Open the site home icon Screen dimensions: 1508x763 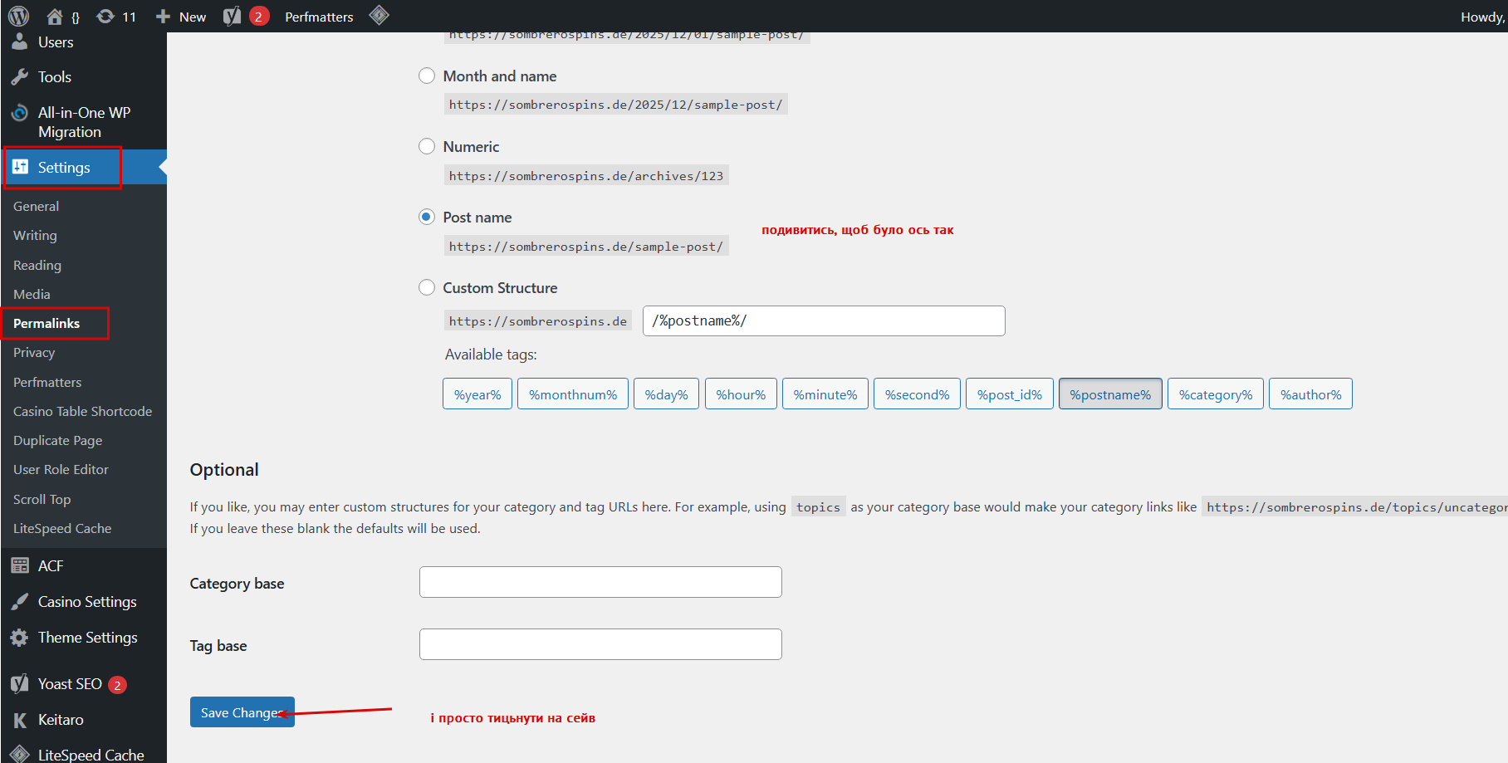55,17
